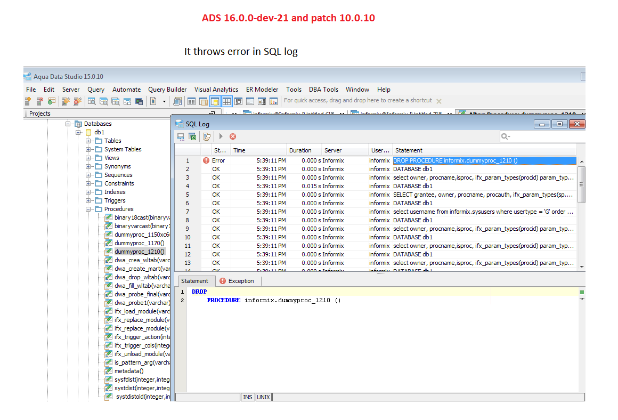Click the second query window magnifier icon
Viewport: 618px width, 420px height.
(x=104, y=101)
